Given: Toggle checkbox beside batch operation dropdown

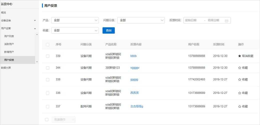Looking at the screenshot, I should (x=47, y=119).
